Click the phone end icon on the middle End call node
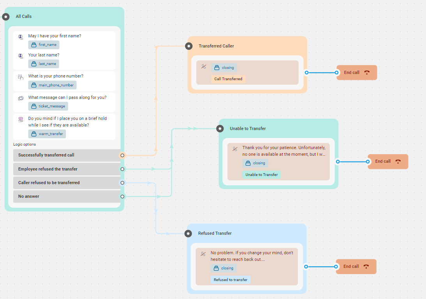The height and width of the screenshot is (299, 426). pyautogui.click(x=398, y=162)
